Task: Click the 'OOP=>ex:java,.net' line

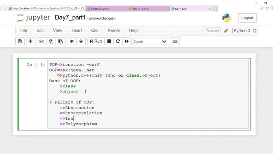Action: [x=72, y=70]
